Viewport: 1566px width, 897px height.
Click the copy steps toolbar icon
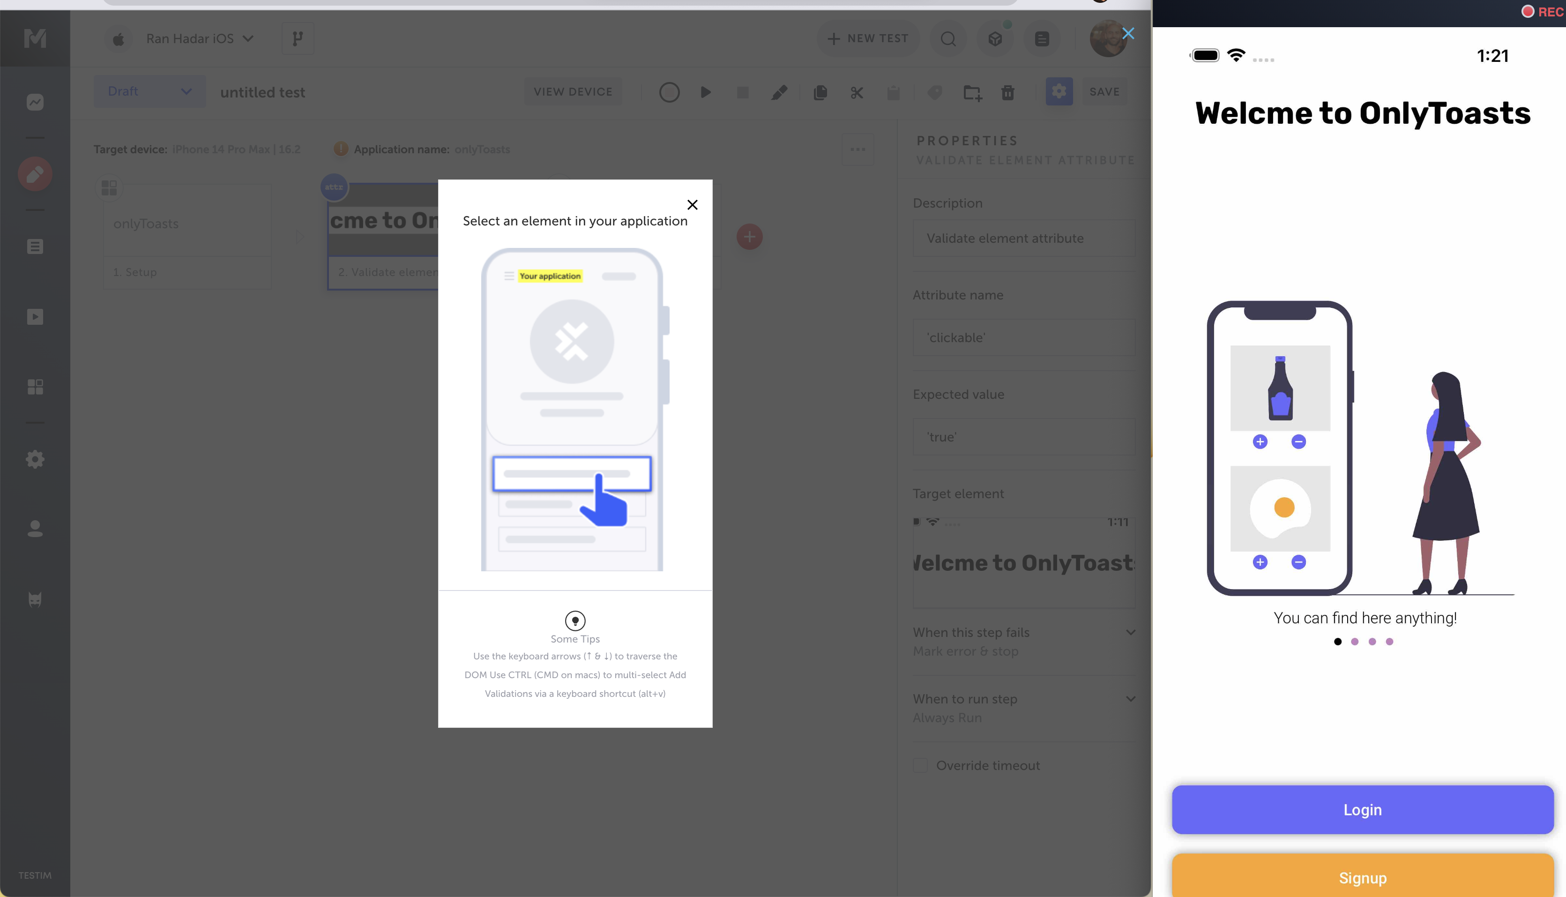[820, 92]
